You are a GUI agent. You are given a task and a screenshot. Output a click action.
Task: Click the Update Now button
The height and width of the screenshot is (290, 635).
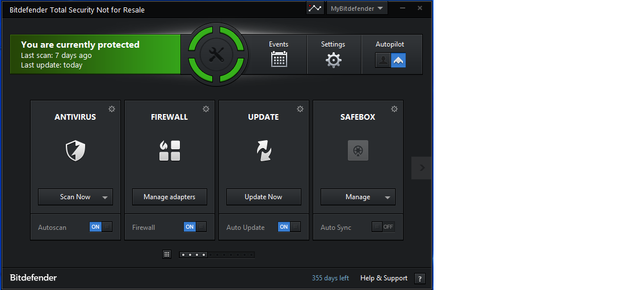[x=264, y=197]
